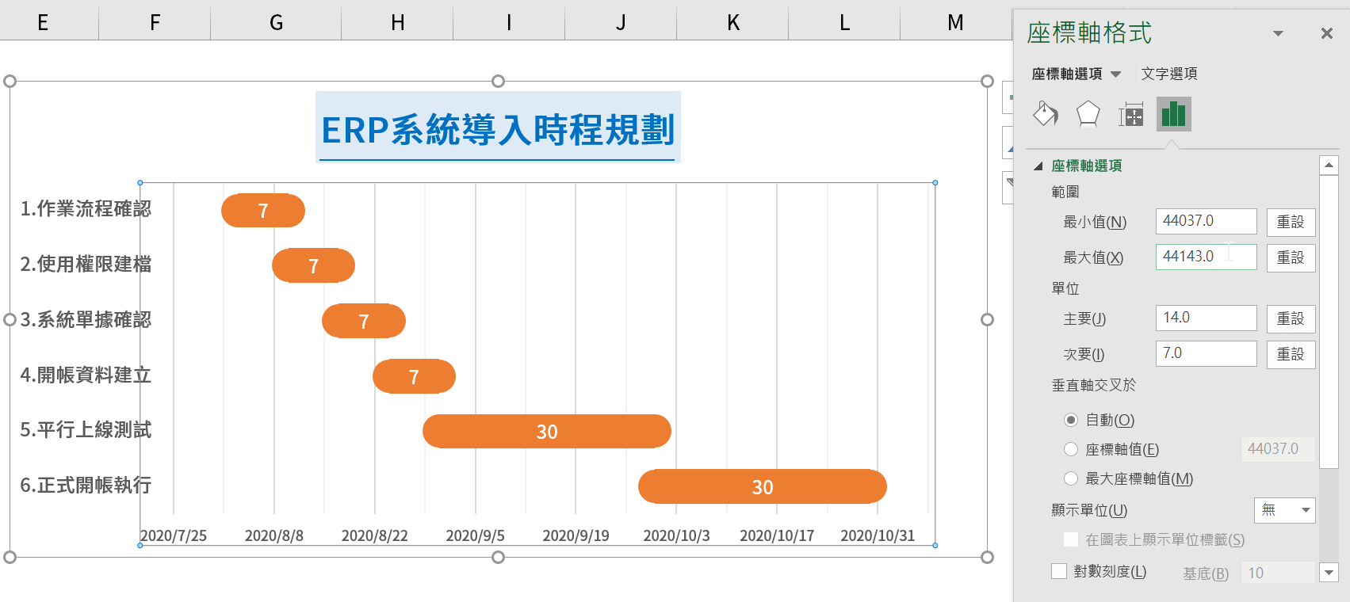Click the 2020/9/5 date axis label
1350x602 pixels.
(x=475, y=535)
